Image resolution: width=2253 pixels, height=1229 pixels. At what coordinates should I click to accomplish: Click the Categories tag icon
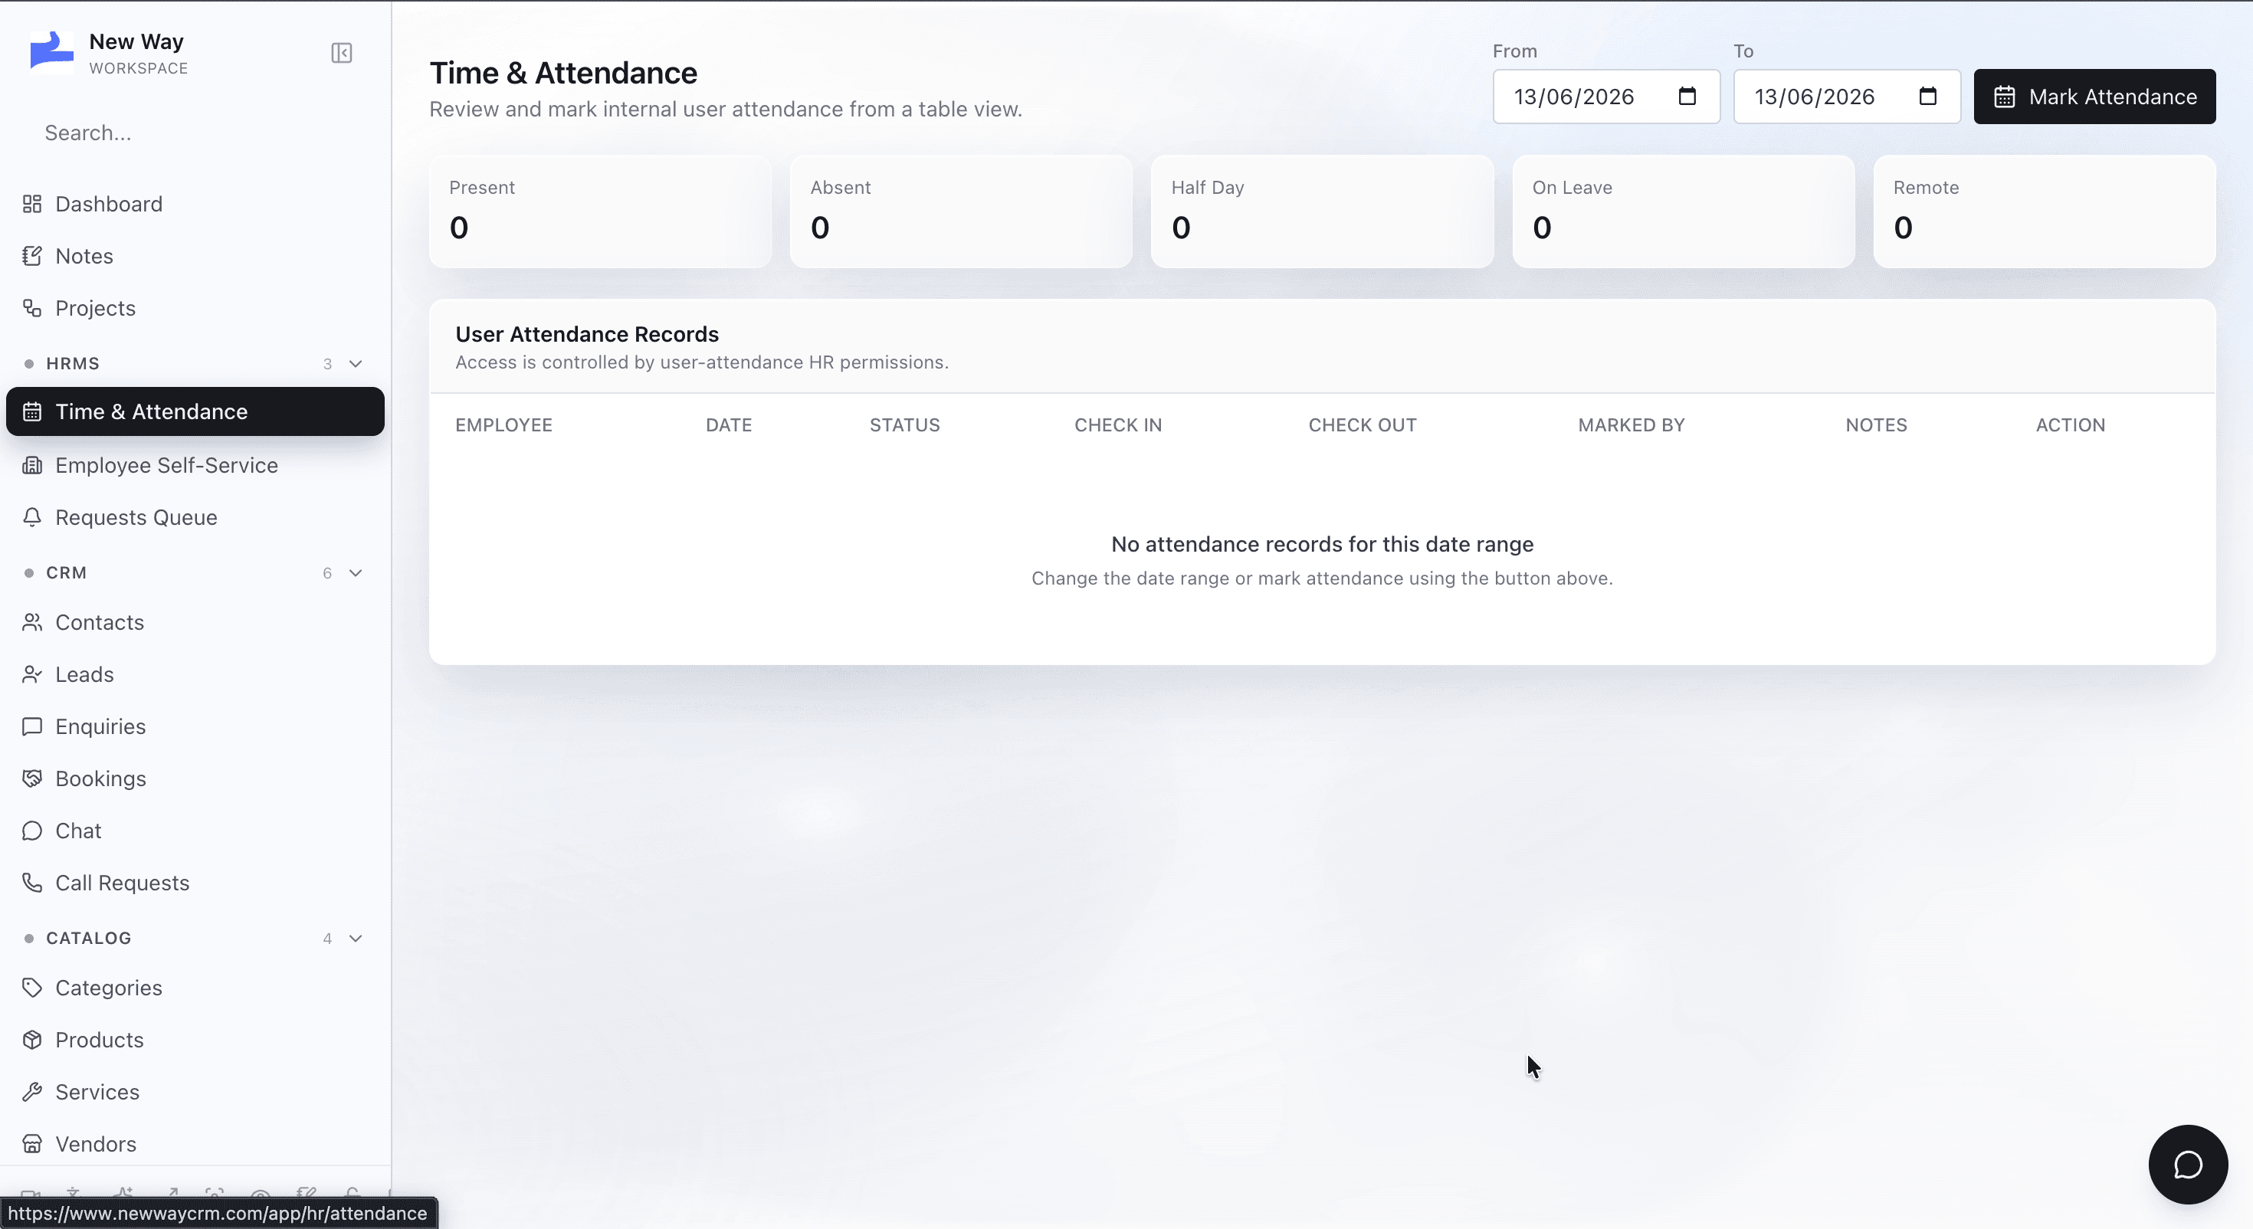click(x=32, y=988)
